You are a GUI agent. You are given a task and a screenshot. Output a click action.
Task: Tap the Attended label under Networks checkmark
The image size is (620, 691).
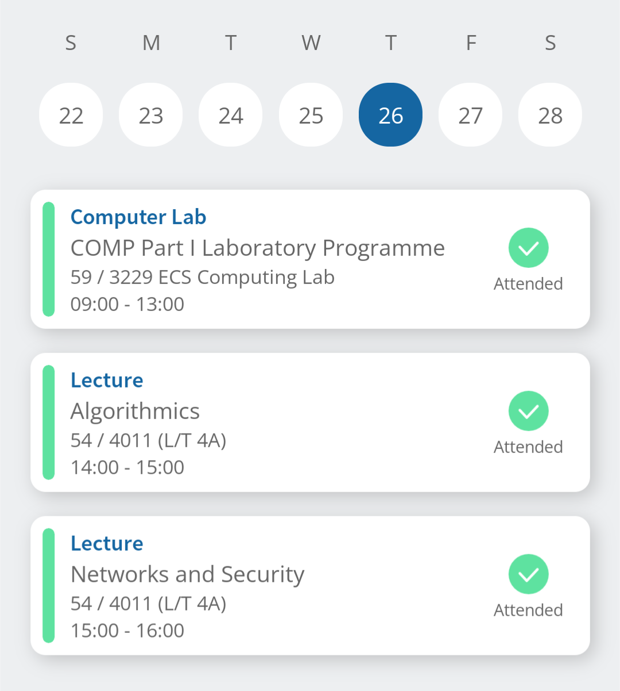tap(528, 610)
